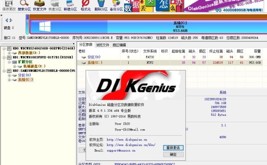Expand the 机械硬盘(E:) tree node
Image resolution: width=267 pixels, height=165 pixels.
tap(15, 66)
